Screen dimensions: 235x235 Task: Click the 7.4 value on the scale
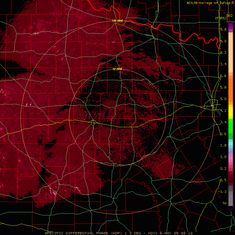click(223, 64)
